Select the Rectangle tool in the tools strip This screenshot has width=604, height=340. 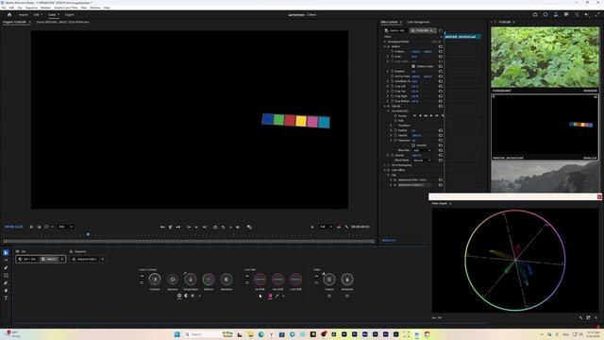coord(6,276)
